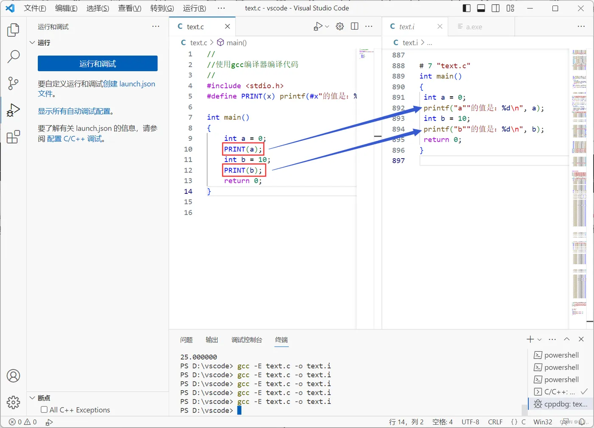This screenshot has width=594, height=428.
Task: Switch to the 输出 panel tab
Action: pos(212,340)
